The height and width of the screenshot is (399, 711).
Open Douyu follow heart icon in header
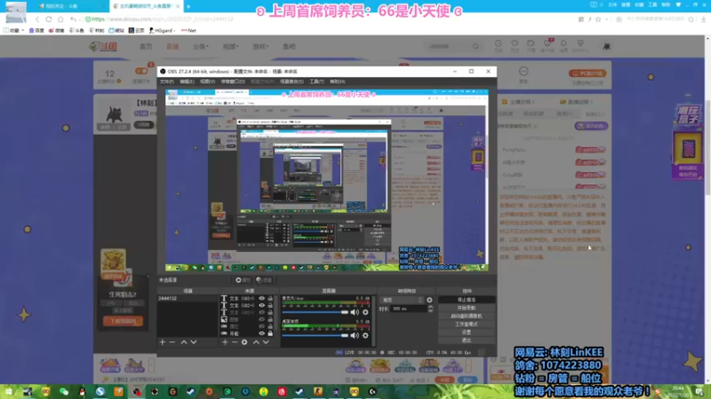[515, 43]
